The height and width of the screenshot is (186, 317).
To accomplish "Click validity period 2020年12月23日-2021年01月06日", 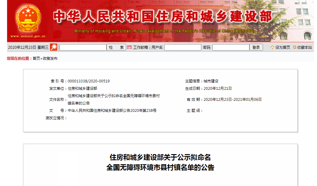I will 233,100.
